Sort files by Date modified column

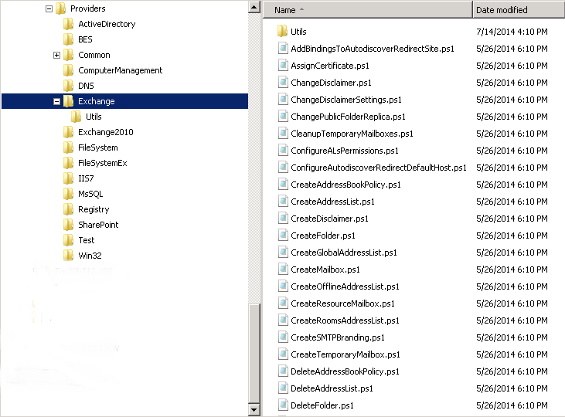click(519, 10)
